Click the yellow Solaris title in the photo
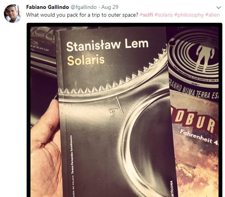 (x=86, y=60)
